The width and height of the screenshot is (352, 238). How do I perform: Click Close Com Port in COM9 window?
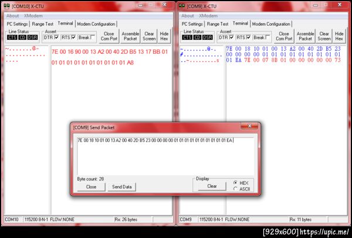point(284,36)
